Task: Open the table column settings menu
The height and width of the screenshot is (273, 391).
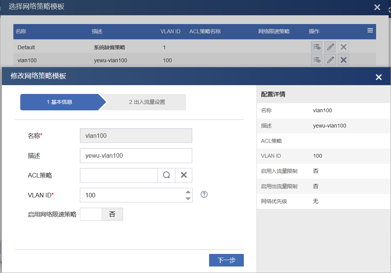Action: (370, 31)
